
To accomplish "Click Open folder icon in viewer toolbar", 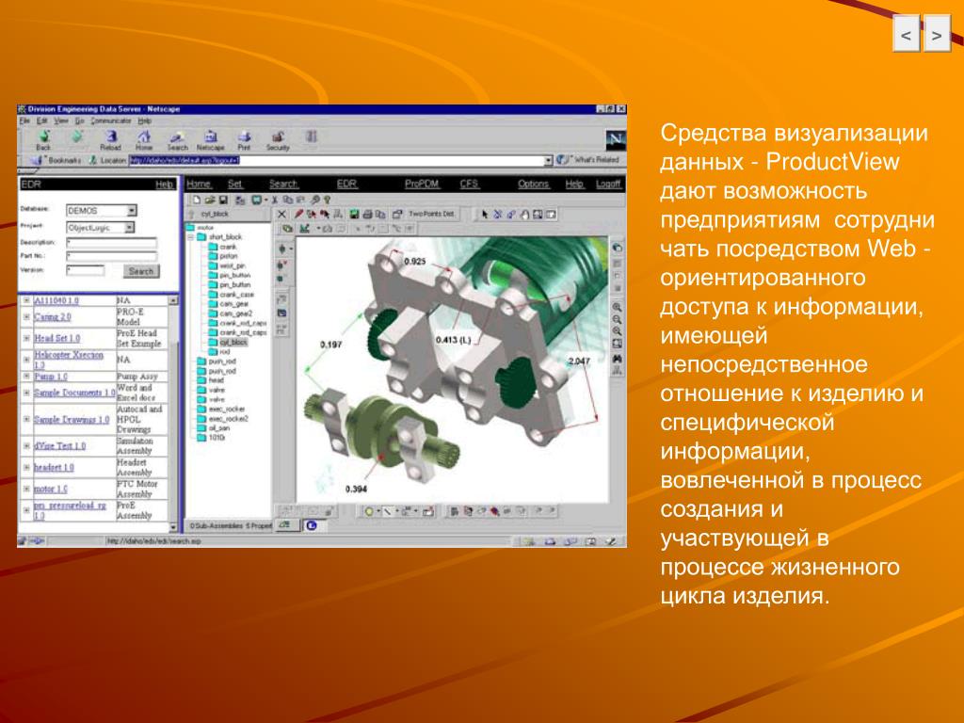I will tap(210, 200).
